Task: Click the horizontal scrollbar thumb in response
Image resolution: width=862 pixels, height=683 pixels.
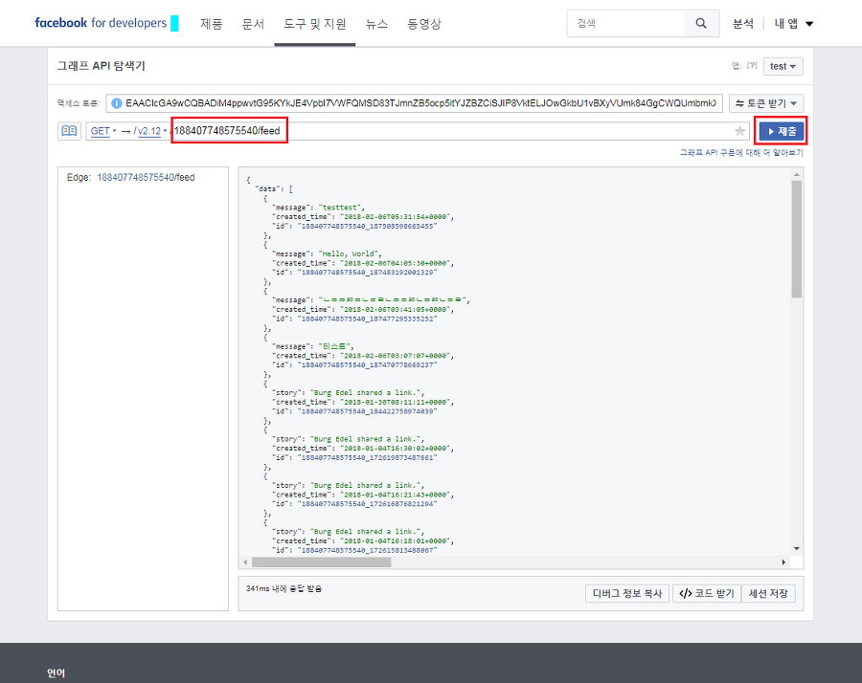Action: click(x=322, y=562)
